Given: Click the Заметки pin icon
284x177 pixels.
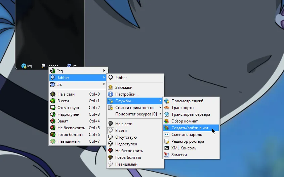Looking at the screenshot, I should pos(167,155).
